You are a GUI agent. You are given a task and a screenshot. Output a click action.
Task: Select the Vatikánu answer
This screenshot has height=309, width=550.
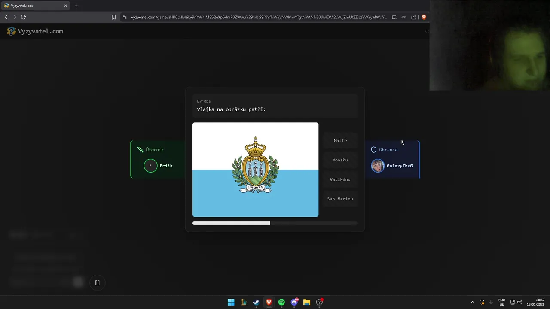(x=340, y=179)
